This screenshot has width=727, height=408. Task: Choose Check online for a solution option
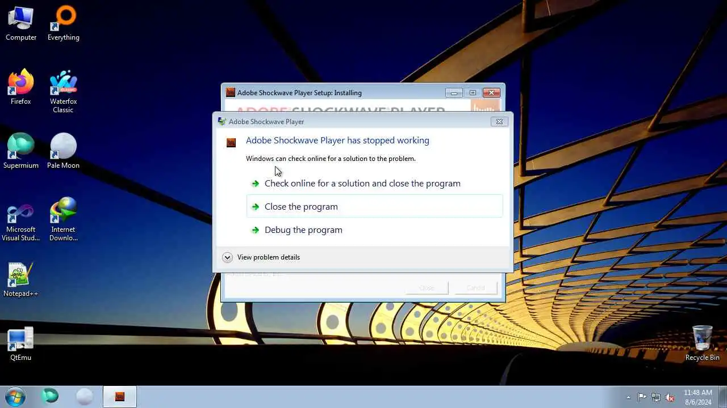click(x=374, y=183)
